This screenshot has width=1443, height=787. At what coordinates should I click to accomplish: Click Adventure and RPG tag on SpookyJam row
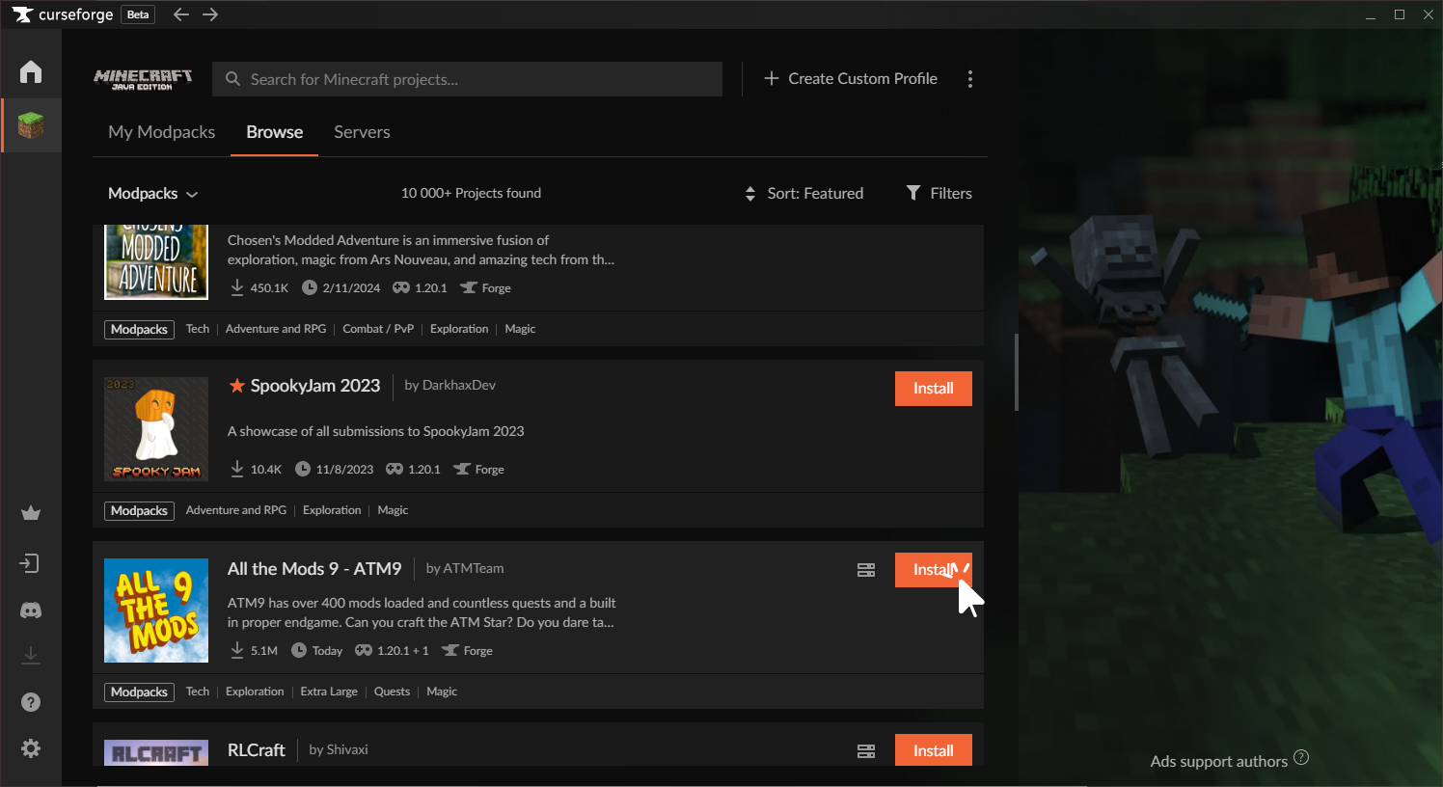pos(236,510)
